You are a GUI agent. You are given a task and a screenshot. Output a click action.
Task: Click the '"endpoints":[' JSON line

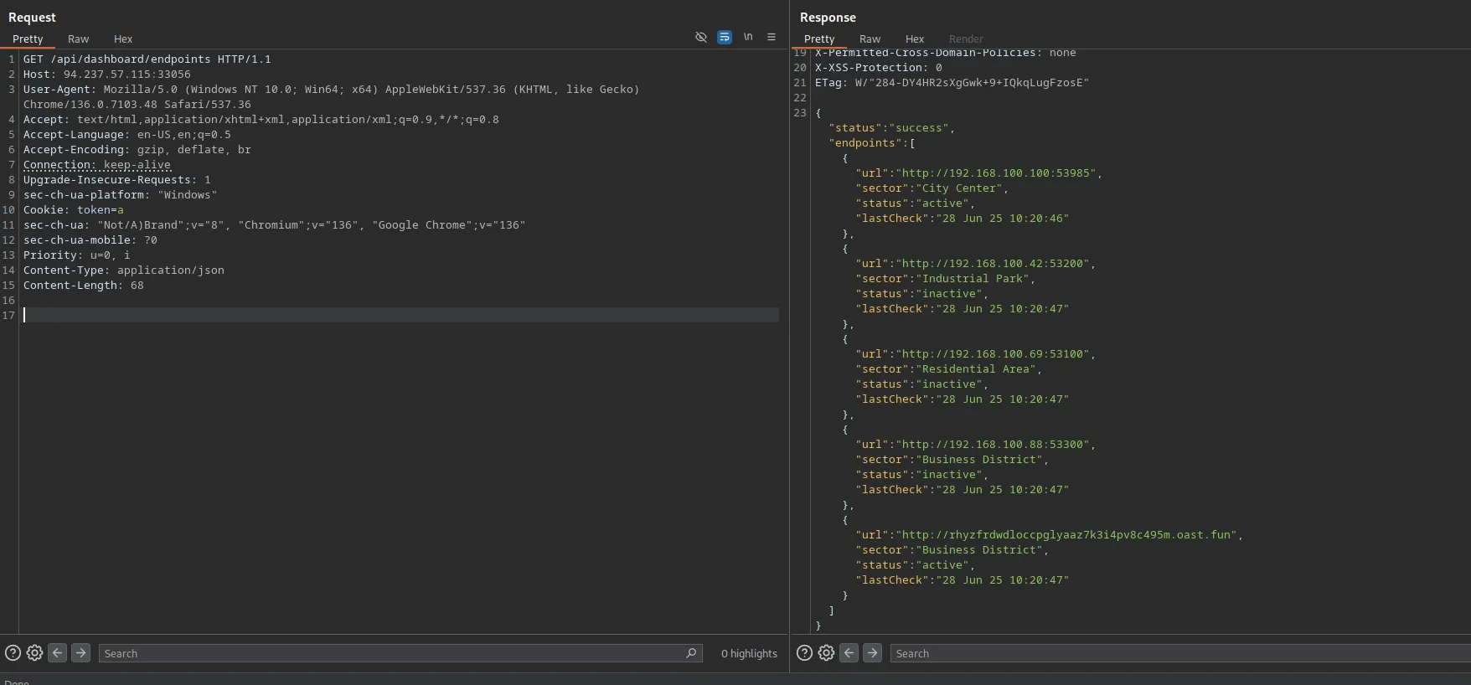click(872, 143)
